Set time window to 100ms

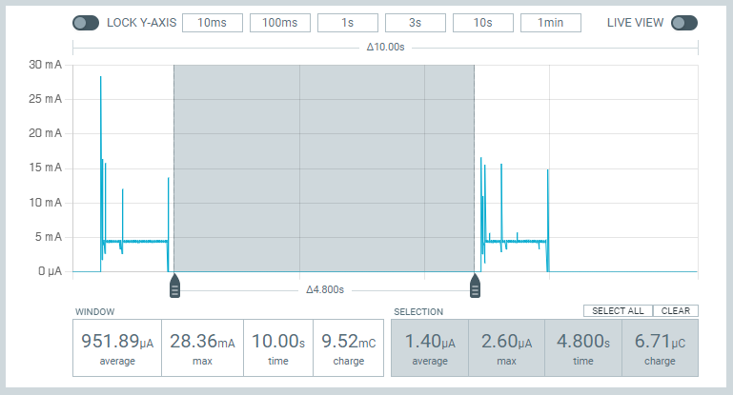(280, 23)
